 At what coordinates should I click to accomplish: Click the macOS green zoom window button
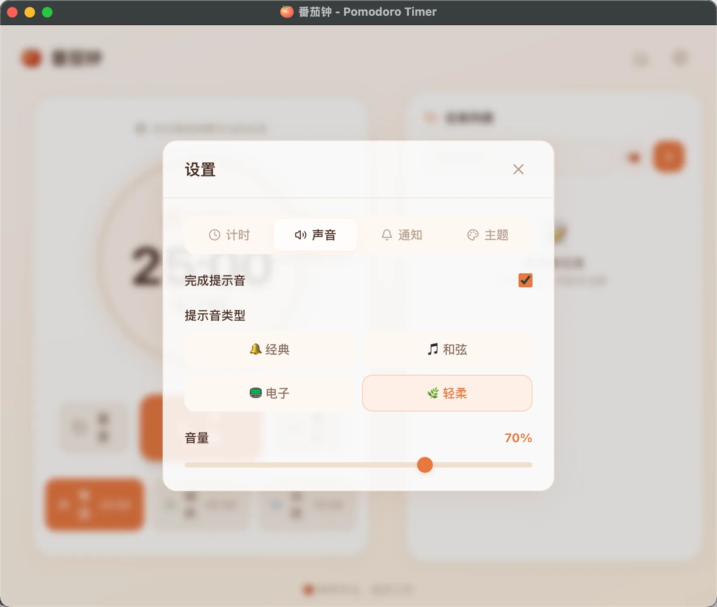coord(47,12)
